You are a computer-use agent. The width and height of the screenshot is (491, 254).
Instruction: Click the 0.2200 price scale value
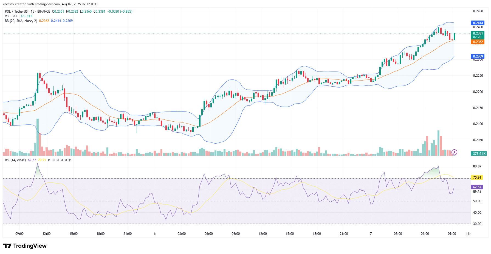tap(478, 92)
